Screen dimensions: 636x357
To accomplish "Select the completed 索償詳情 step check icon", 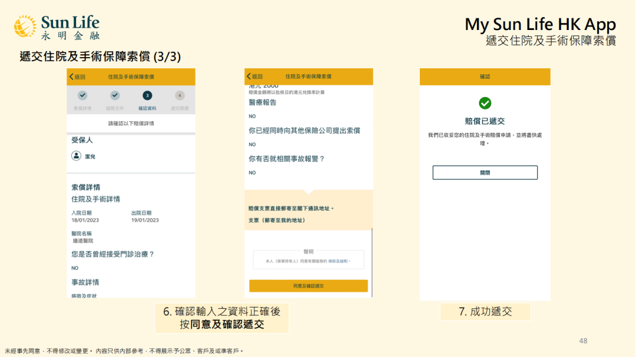I will (82, 95).
